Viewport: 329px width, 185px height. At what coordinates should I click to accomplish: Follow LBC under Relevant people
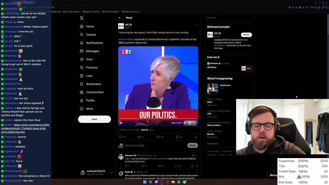(x=246, y=35)
